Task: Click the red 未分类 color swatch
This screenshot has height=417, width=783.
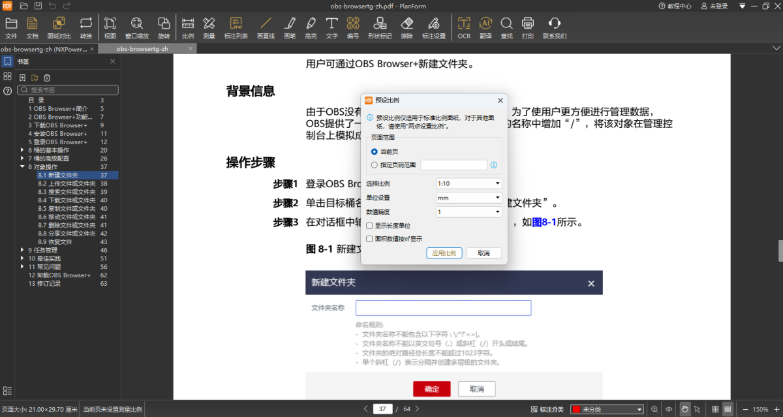Action: click(x=577, y=409)
